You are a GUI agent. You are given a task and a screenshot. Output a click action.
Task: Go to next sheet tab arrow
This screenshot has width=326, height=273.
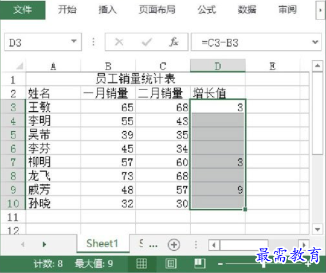click(44, 244)
